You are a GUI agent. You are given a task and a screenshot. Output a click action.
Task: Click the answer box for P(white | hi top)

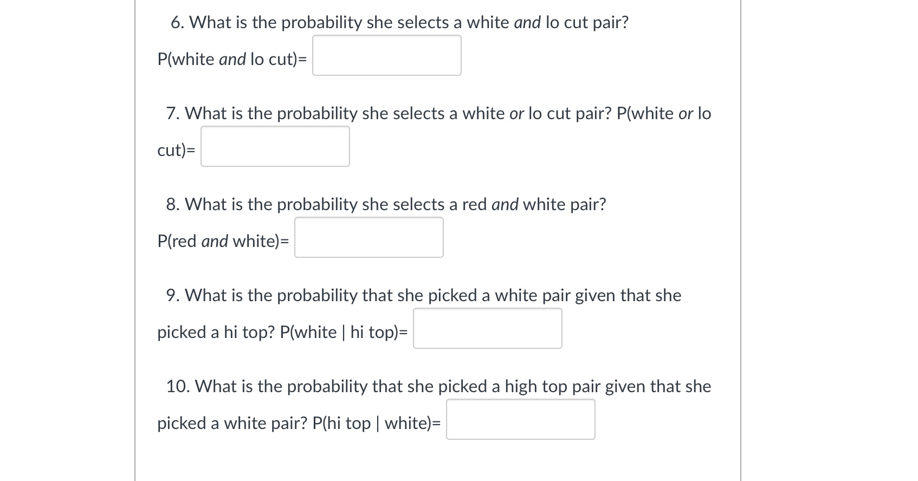(487, 328)
